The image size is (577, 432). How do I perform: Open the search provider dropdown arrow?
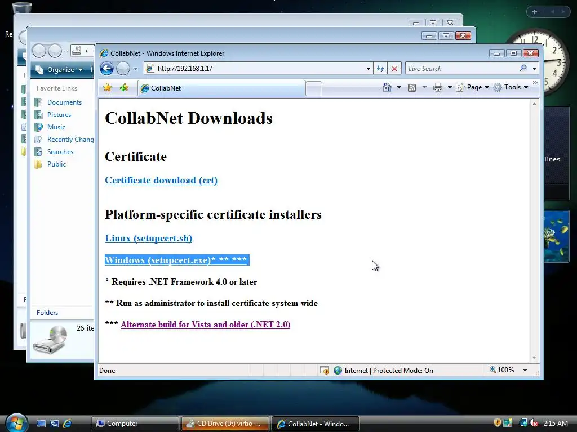pos(534,68)
